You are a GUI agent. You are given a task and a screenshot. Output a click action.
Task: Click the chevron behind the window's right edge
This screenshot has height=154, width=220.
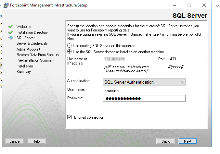point(217,6)
